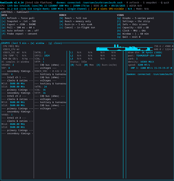Click the 'density: 16384 Mbit' line
This screenshot has width=174, height=181.
point(141,62)
